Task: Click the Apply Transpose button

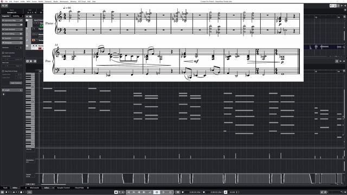Action: click(16, 83)
